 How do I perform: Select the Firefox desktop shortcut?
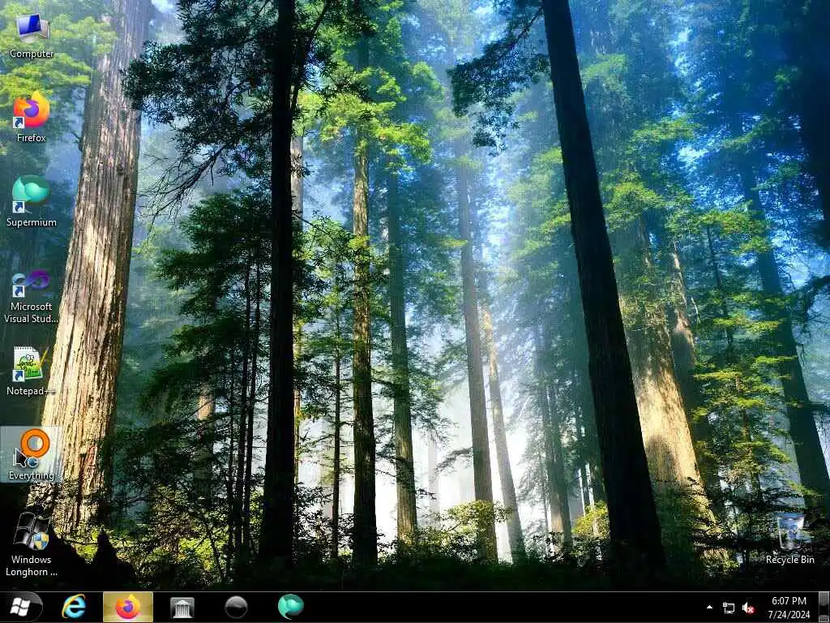[32, 117]
